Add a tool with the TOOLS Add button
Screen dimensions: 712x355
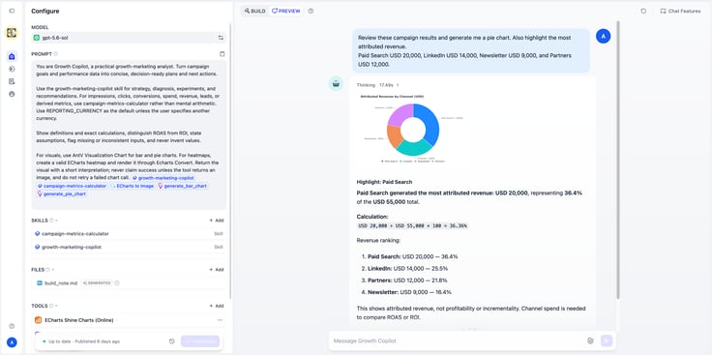pos(216,306)
